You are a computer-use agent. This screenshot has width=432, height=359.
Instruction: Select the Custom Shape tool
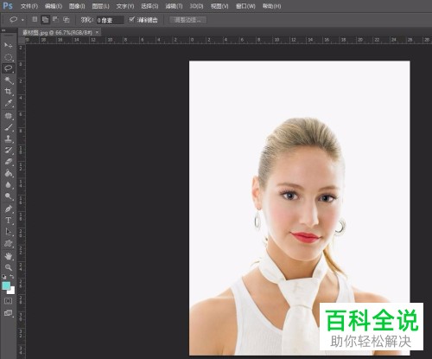click(9, 243)
